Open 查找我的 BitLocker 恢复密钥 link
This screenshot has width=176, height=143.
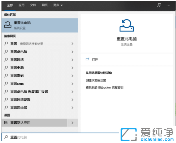click(x=105, y=87)
